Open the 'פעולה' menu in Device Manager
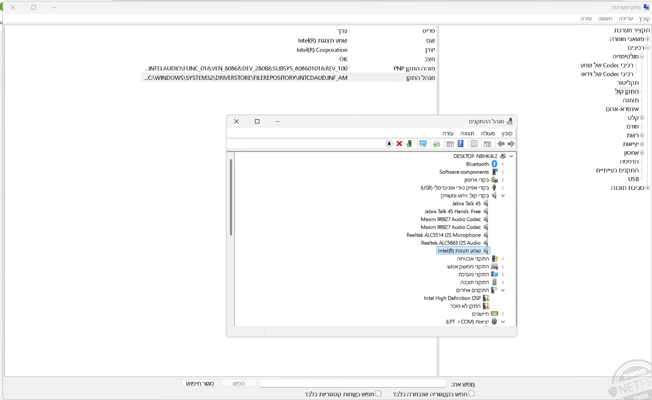The height and width of the screenshot is (400, 652). (x=488, y=133)
